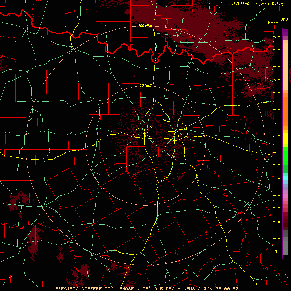Screen dimensions: 291x291
Task: Click the 2.6 scale value
Action: (x=276, y=166)
